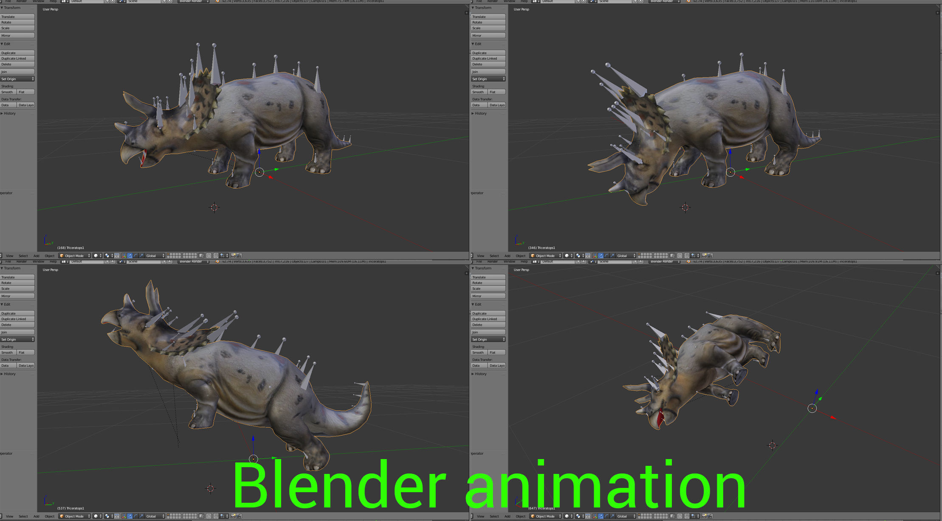Toggle manipulate center points in frame 168 view
Viewport: 942px width, 521px height.
coord(117,255)
